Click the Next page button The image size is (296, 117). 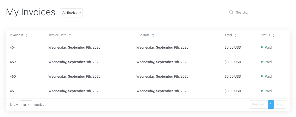point(280,104)
